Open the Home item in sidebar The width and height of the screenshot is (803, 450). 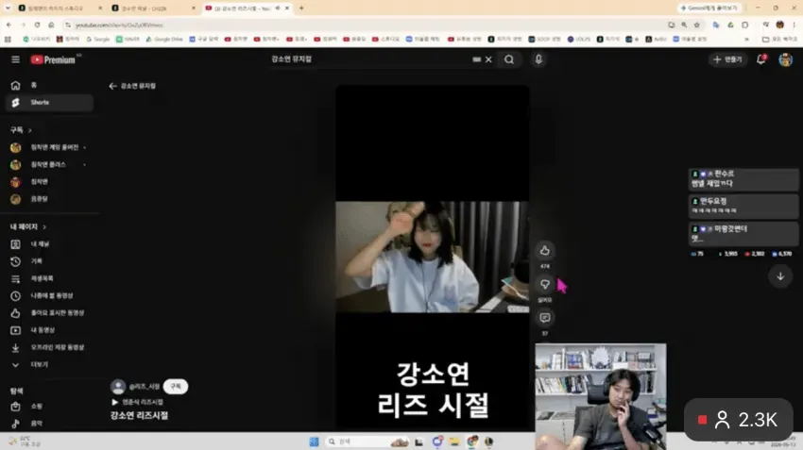[x=48, y=86]
